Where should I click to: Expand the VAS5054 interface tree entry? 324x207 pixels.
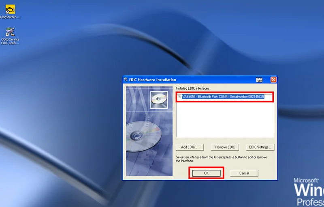coord(179,97)
